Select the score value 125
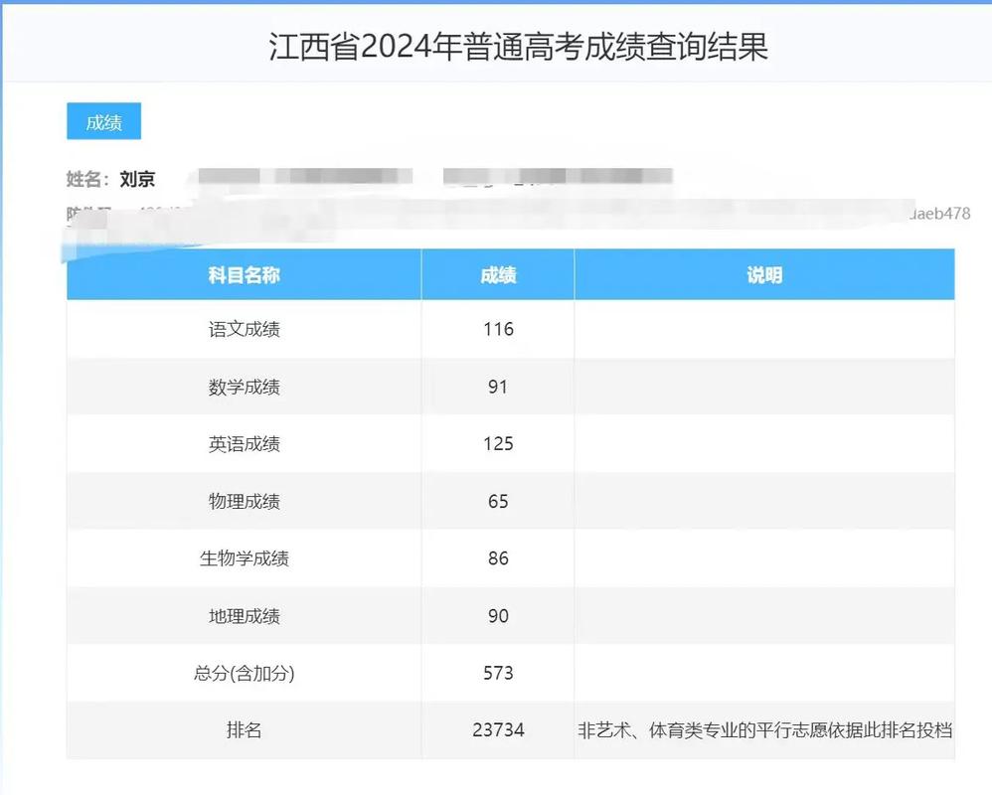The height and width of the screenshot is (795, 992). tap(498, 444)
